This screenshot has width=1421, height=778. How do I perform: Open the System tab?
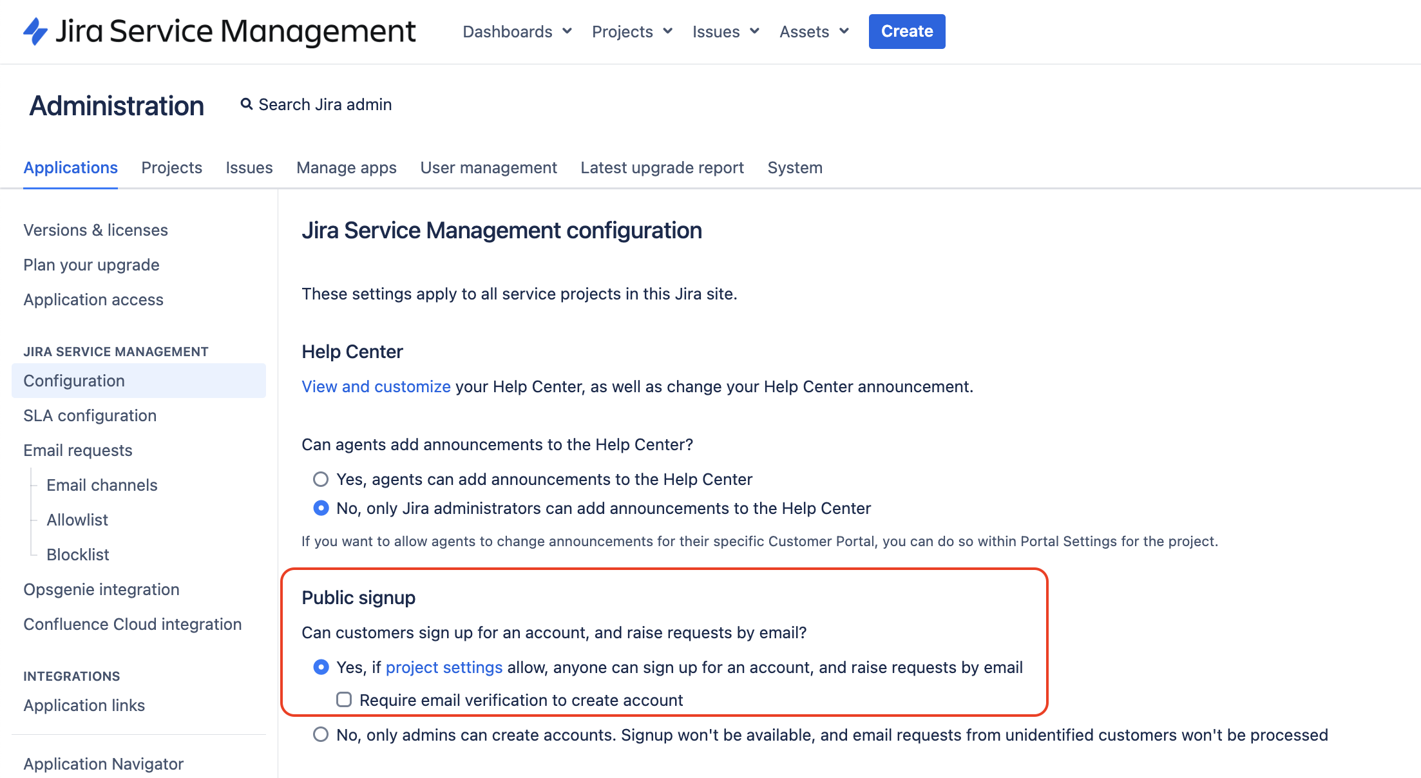coord(794,167)
